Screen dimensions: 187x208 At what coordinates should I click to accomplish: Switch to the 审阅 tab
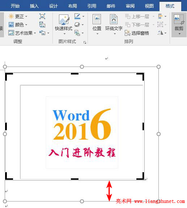tap(130, 6)
